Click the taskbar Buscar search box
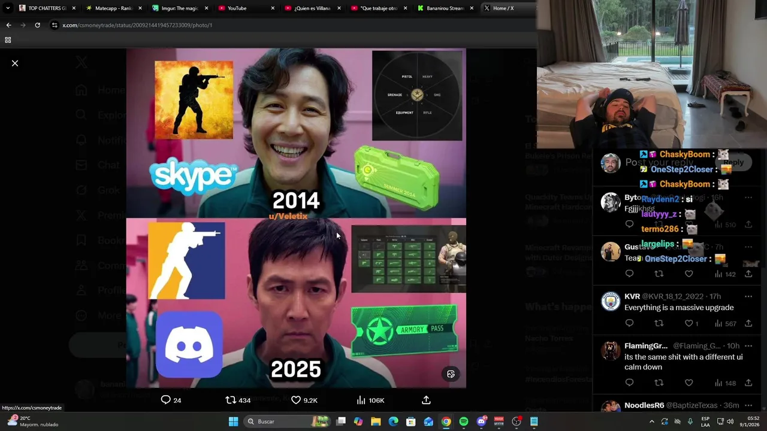This screenshot has height=431, width=767. (288, 421)
